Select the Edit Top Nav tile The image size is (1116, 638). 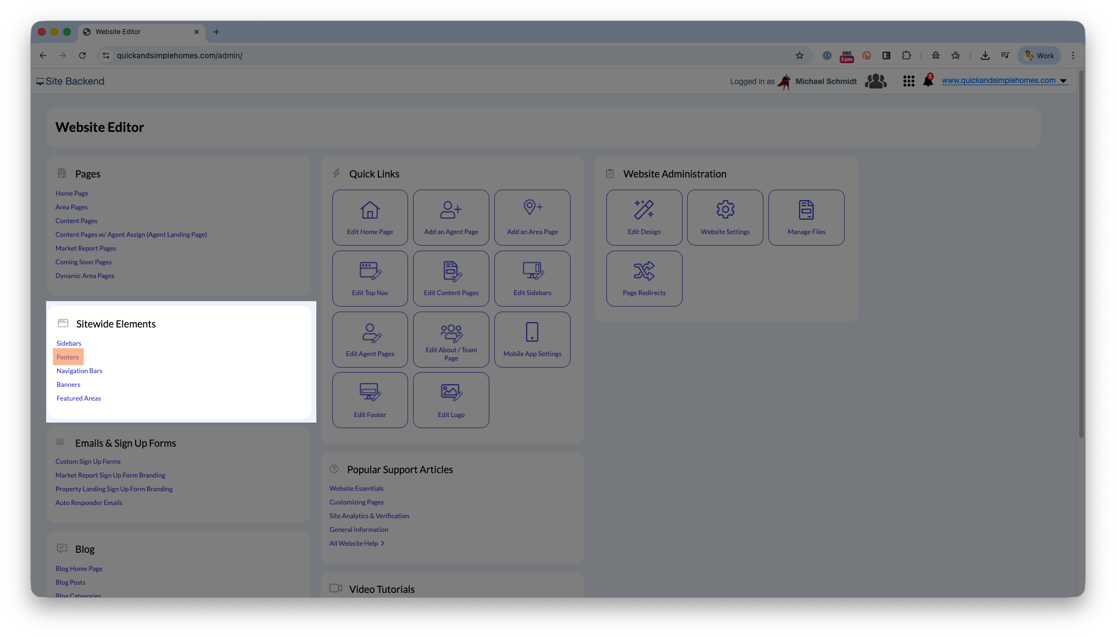pyautogui.click(x=370, y=279)
